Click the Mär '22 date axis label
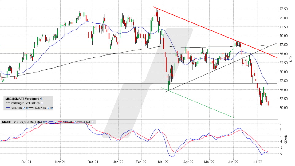This screenshot has width=295, height=166. [163, 162]
